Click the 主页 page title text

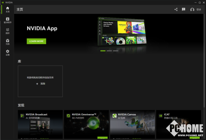[x=20, y=9]
